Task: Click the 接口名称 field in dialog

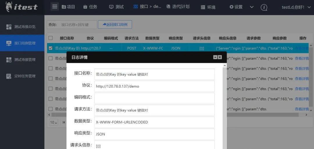Action: point(154,74)
